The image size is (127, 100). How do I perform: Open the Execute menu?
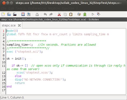click(x=68, y=9)
